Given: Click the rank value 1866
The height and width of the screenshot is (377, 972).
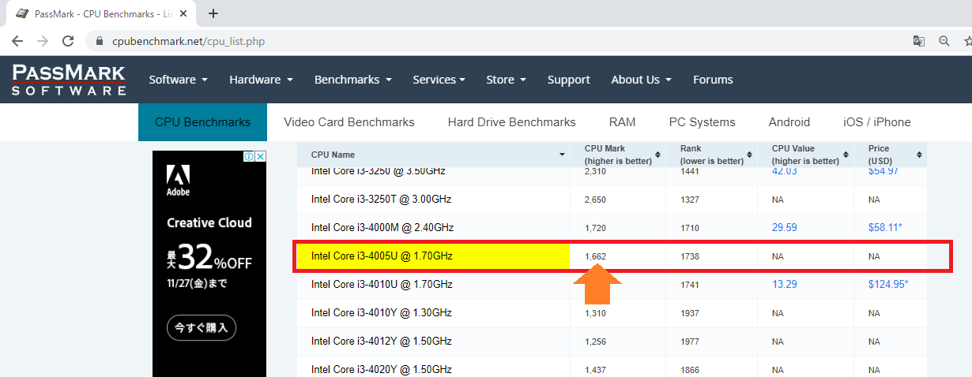Looking at the screenshot, I should click(x=689, y=370).
